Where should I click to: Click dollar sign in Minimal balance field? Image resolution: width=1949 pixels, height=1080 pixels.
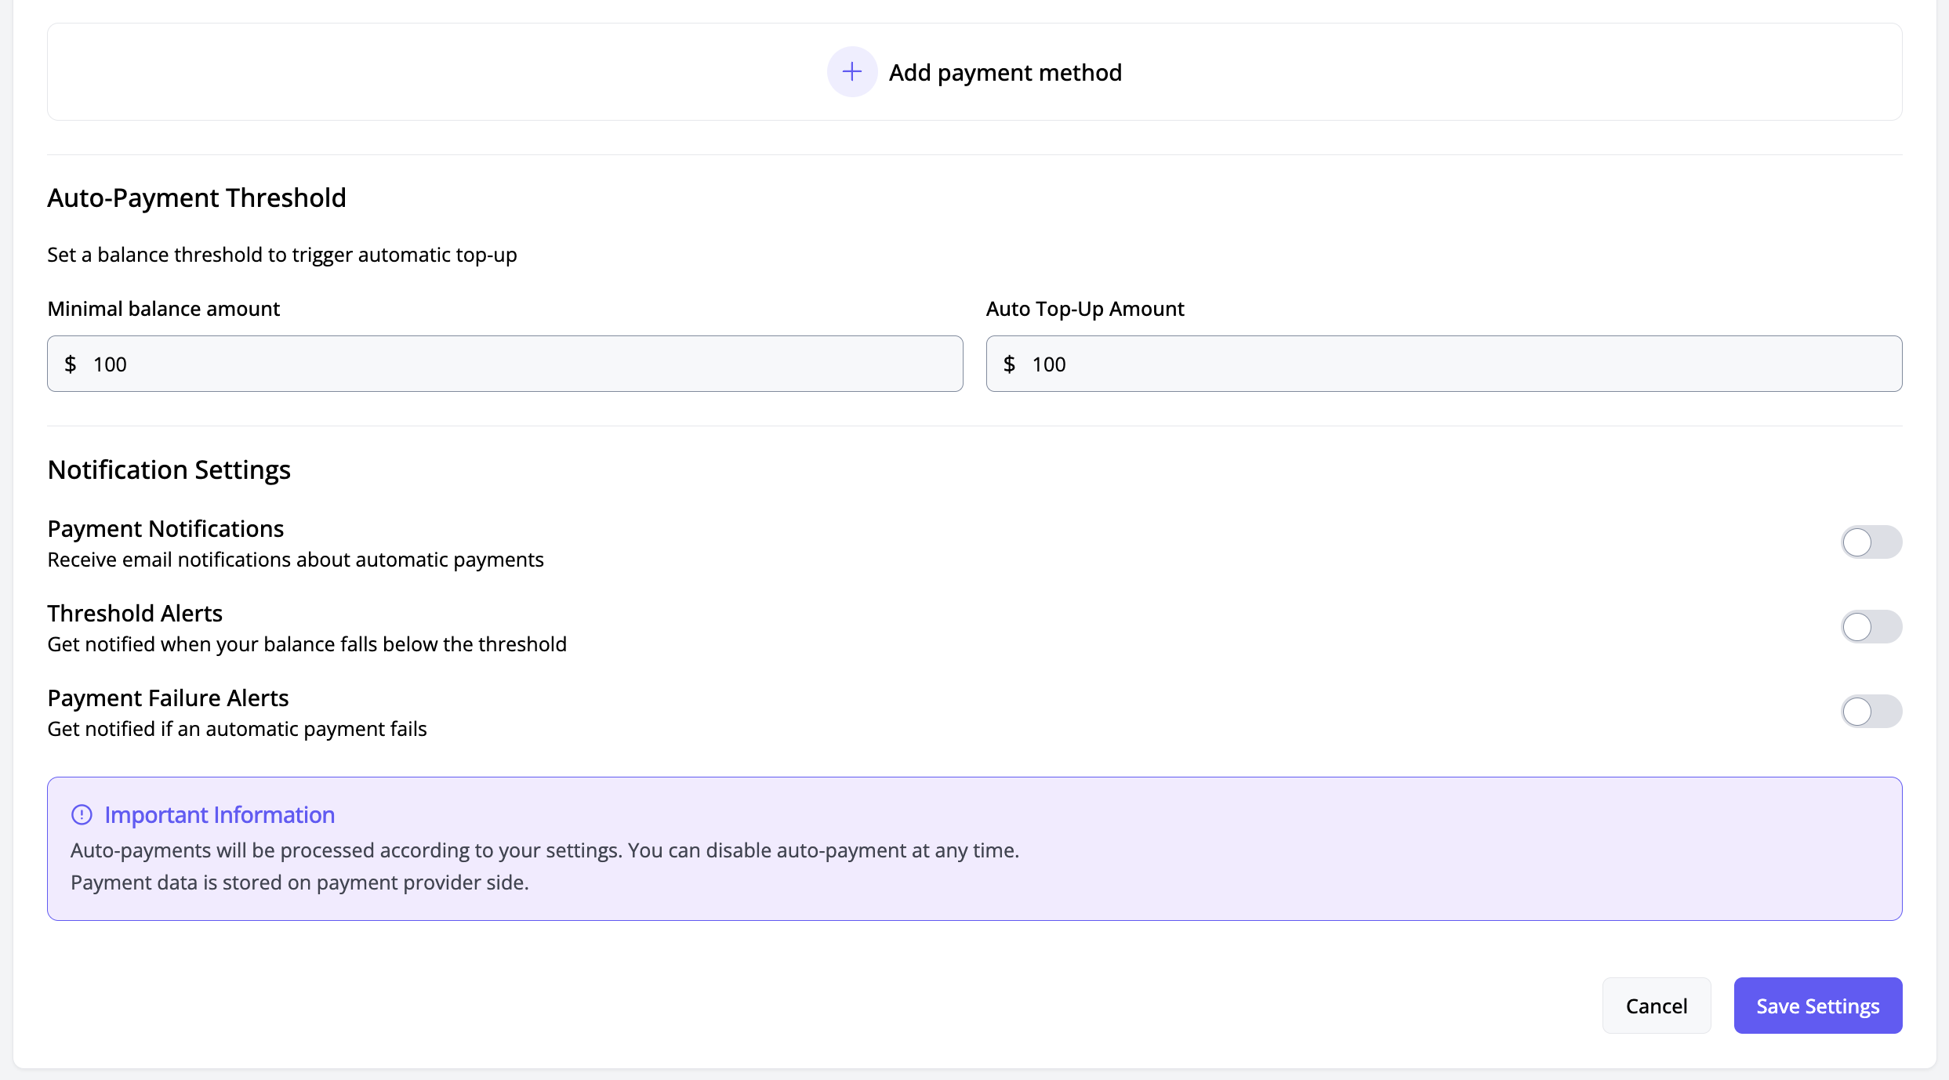point(71,364)
